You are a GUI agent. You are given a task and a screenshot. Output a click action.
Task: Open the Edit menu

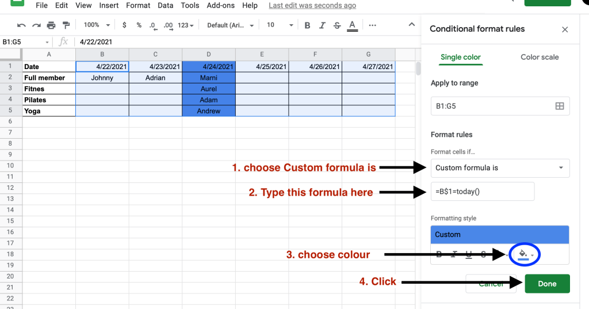tap(62, 5)
